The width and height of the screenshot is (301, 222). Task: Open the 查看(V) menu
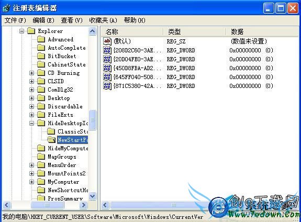point(72,20)
